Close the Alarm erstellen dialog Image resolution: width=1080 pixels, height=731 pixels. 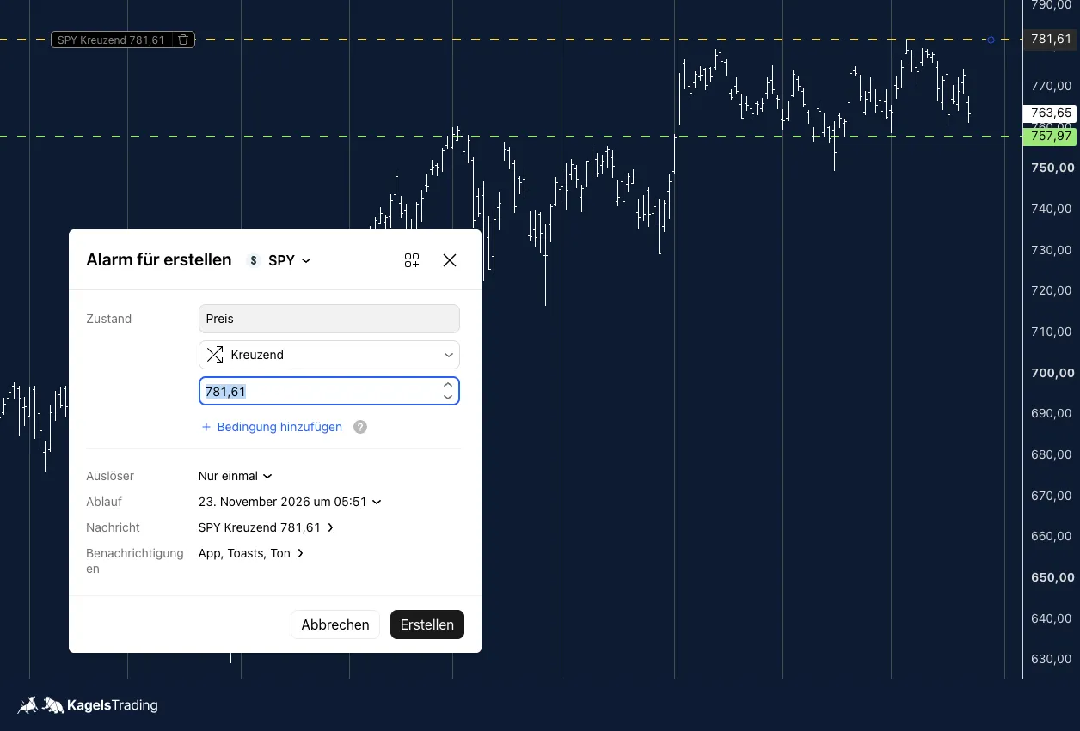click(450, 260)
